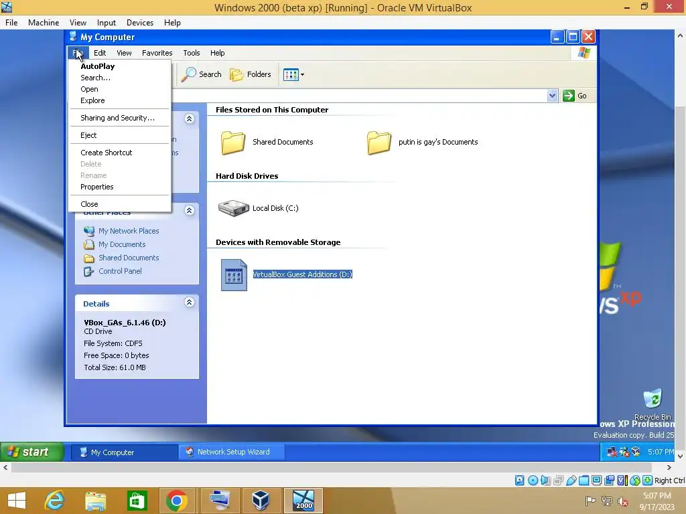
Task: Click the Local Disk (C:) drive icon
Action: (233, 208)
